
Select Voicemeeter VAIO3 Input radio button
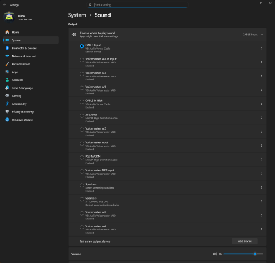(82, 60)
